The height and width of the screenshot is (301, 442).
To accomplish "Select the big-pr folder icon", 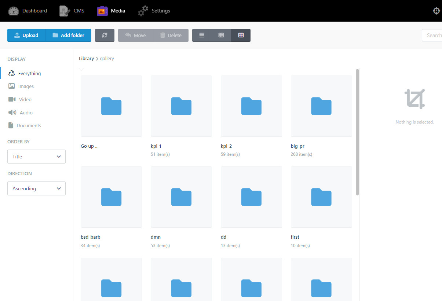I will 321,106.
